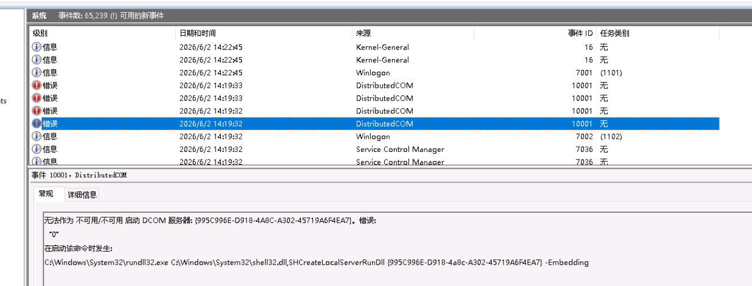Click 10001 event ID in highlighted row
Image resolution: width=752 pixels, height=286 pixels.
(583, 124)
